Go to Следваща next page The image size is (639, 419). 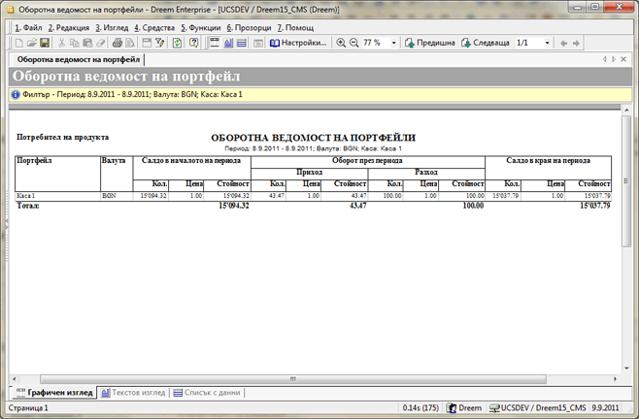point(486,43)
